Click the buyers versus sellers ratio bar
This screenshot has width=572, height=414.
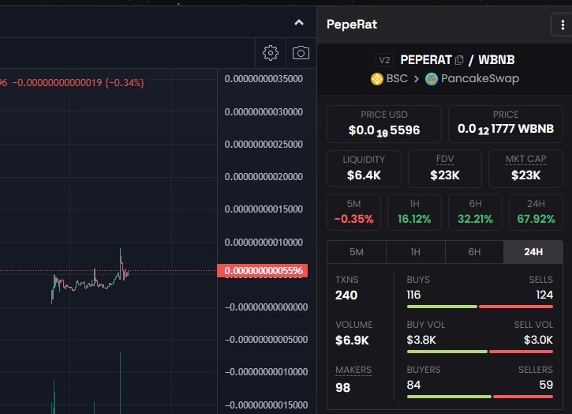[x=480, y=397]
